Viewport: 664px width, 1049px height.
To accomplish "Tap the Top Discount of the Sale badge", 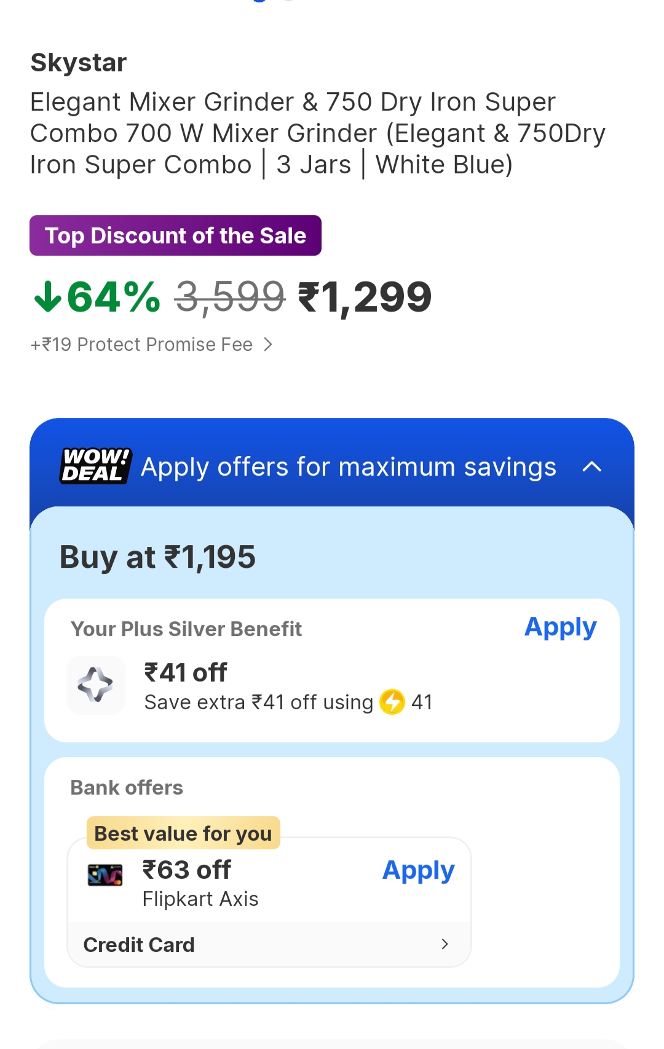I will coord(175,236).
